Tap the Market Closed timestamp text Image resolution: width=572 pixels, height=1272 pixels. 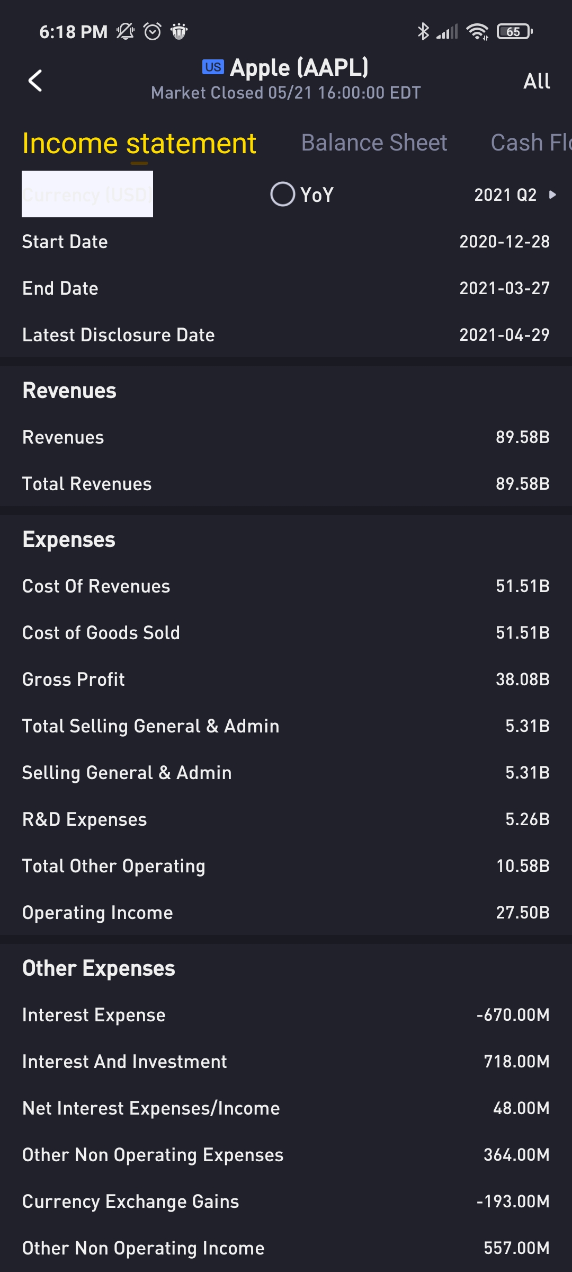pos(286,93)
